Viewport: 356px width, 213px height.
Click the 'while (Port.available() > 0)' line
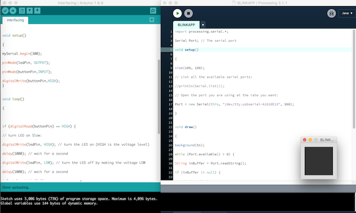pos(205,154)
